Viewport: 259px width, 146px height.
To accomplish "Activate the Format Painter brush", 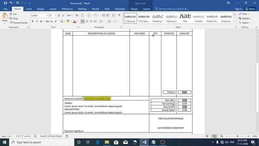I will 19,23.
